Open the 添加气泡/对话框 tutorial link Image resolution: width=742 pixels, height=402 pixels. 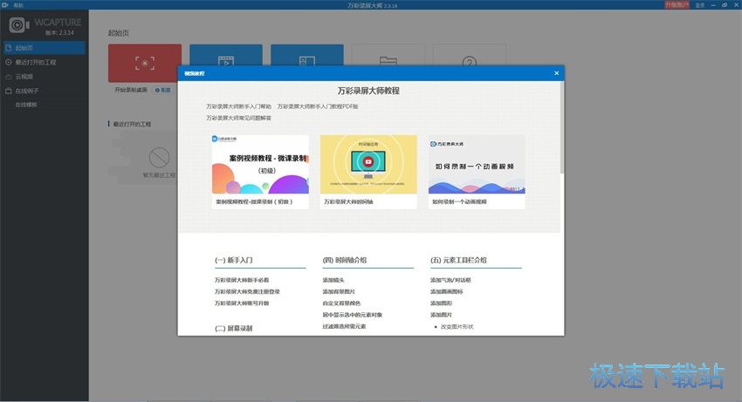pyautogui.click(x=450, y=280)
